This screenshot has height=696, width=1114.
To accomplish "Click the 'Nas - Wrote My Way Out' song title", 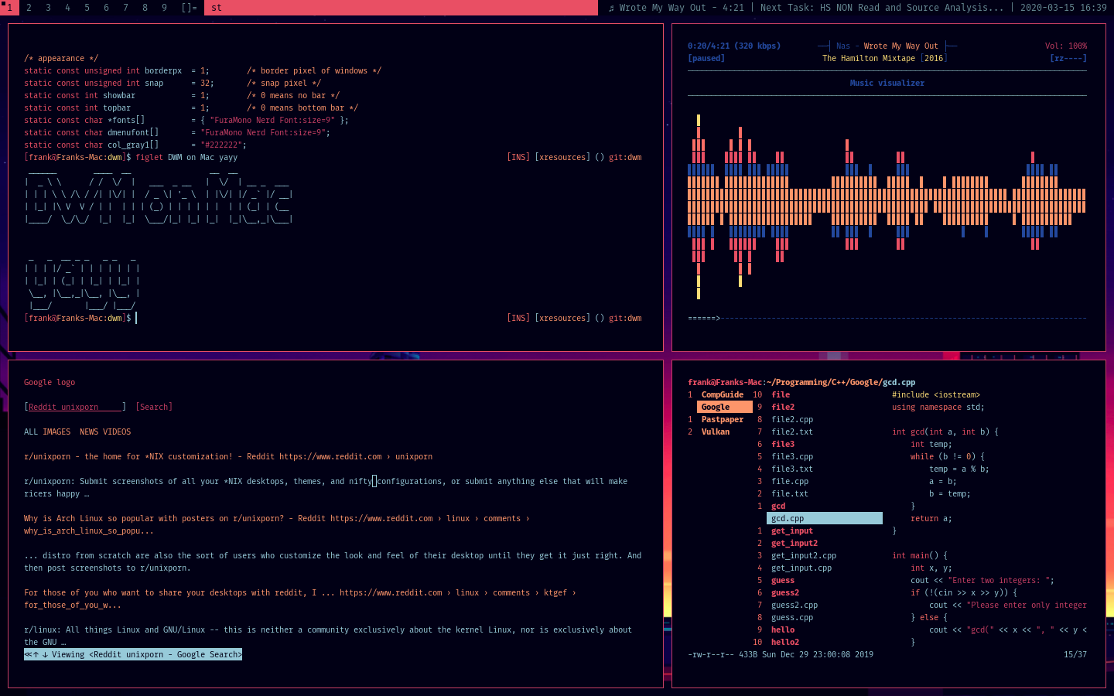I will (887, 46).
